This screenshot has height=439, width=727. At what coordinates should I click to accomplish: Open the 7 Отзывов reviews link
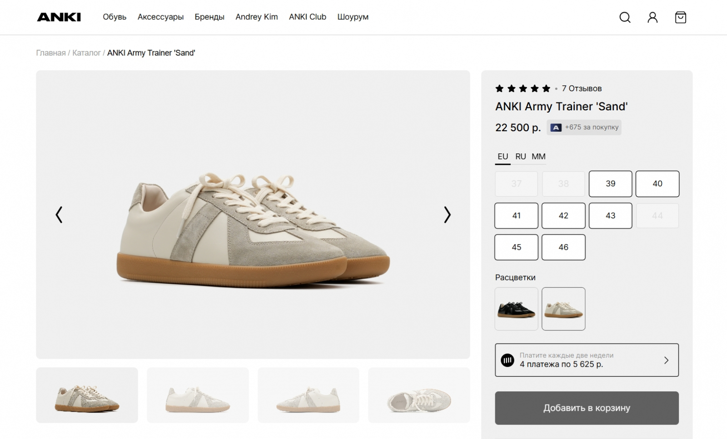click(x=582, y=89)
